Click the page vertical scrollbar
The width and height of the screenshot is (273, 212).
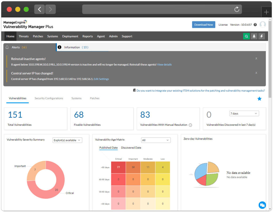pos(270,59)
